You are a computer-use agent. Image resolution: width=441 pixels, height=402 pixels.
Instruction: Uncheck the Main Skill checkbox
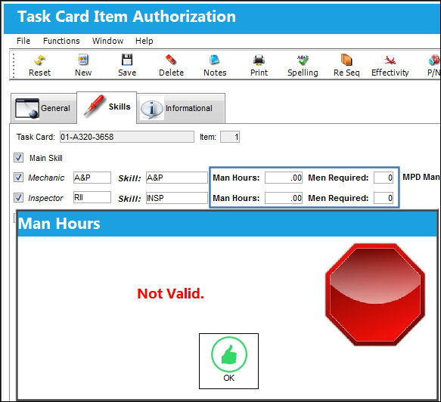point(19,158)
